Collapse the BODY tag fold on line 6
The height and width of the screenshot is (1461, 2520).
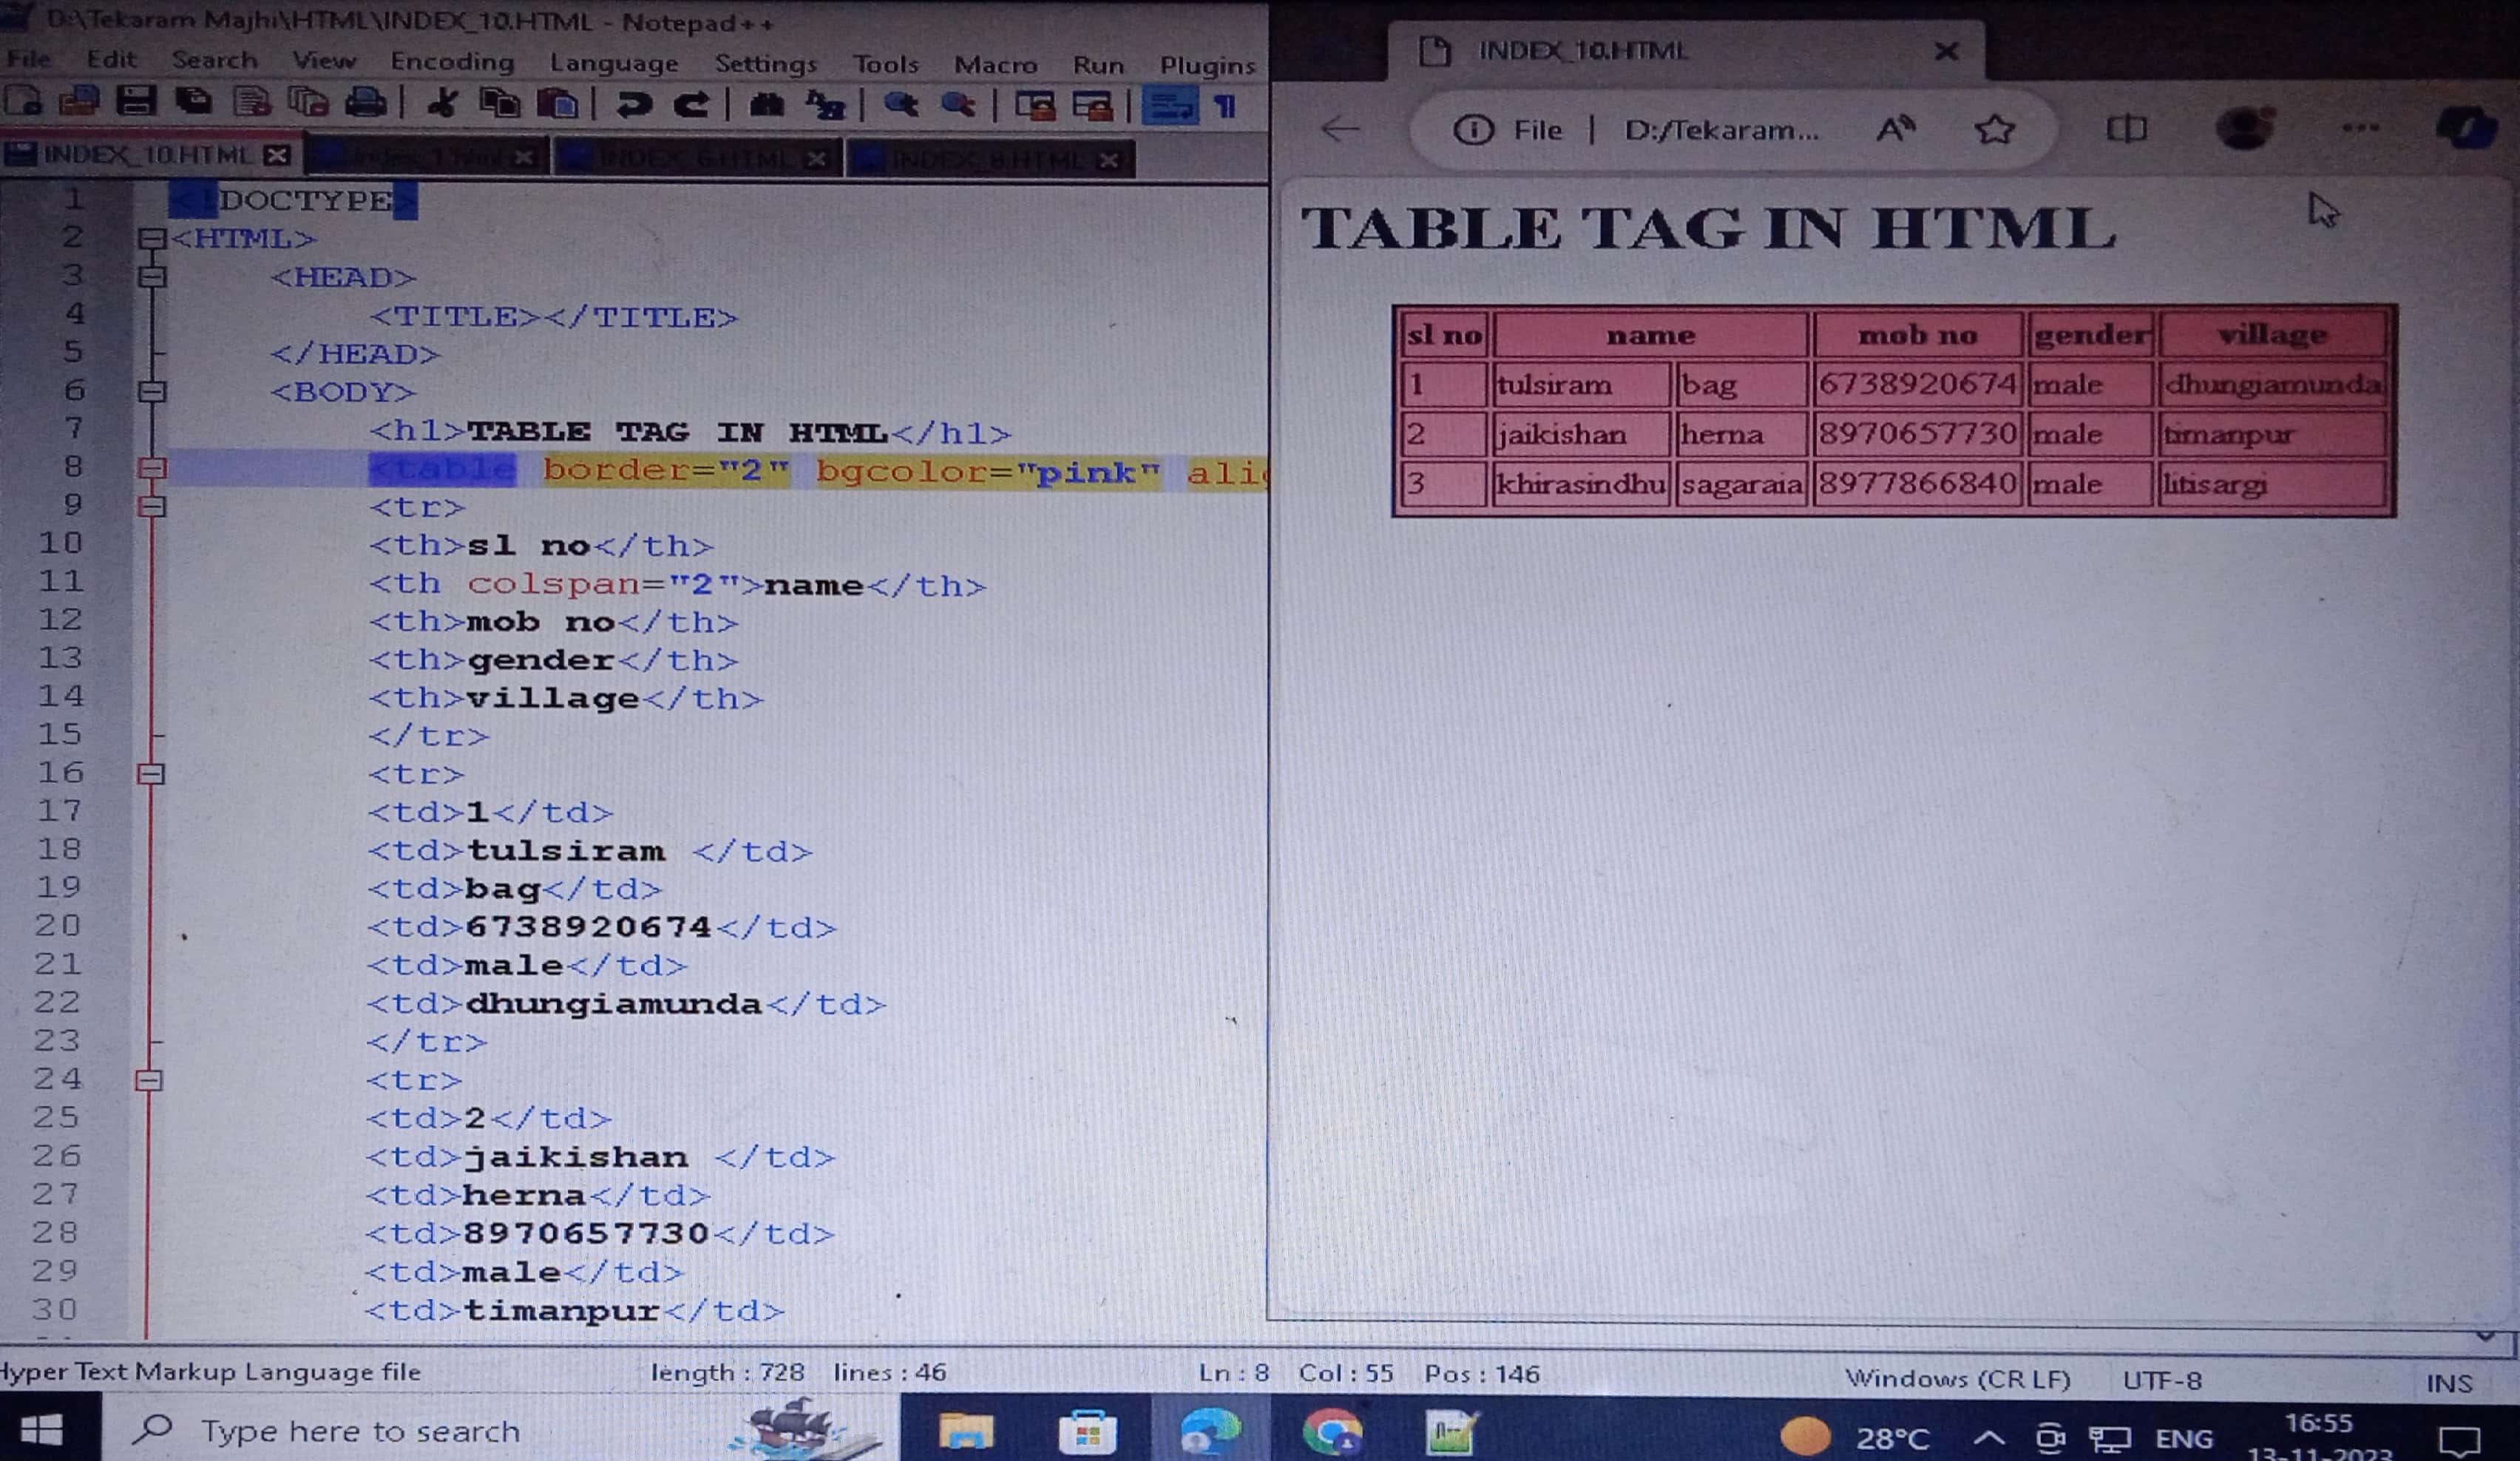152,392
